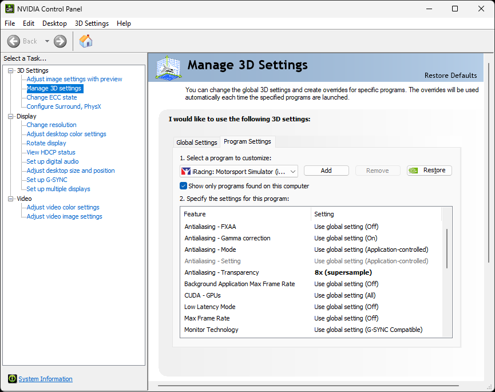The width and height of the screenshot is (495, 392).
Task: Click 'Use global setting (All)' value
Action: tap(345, 295)
